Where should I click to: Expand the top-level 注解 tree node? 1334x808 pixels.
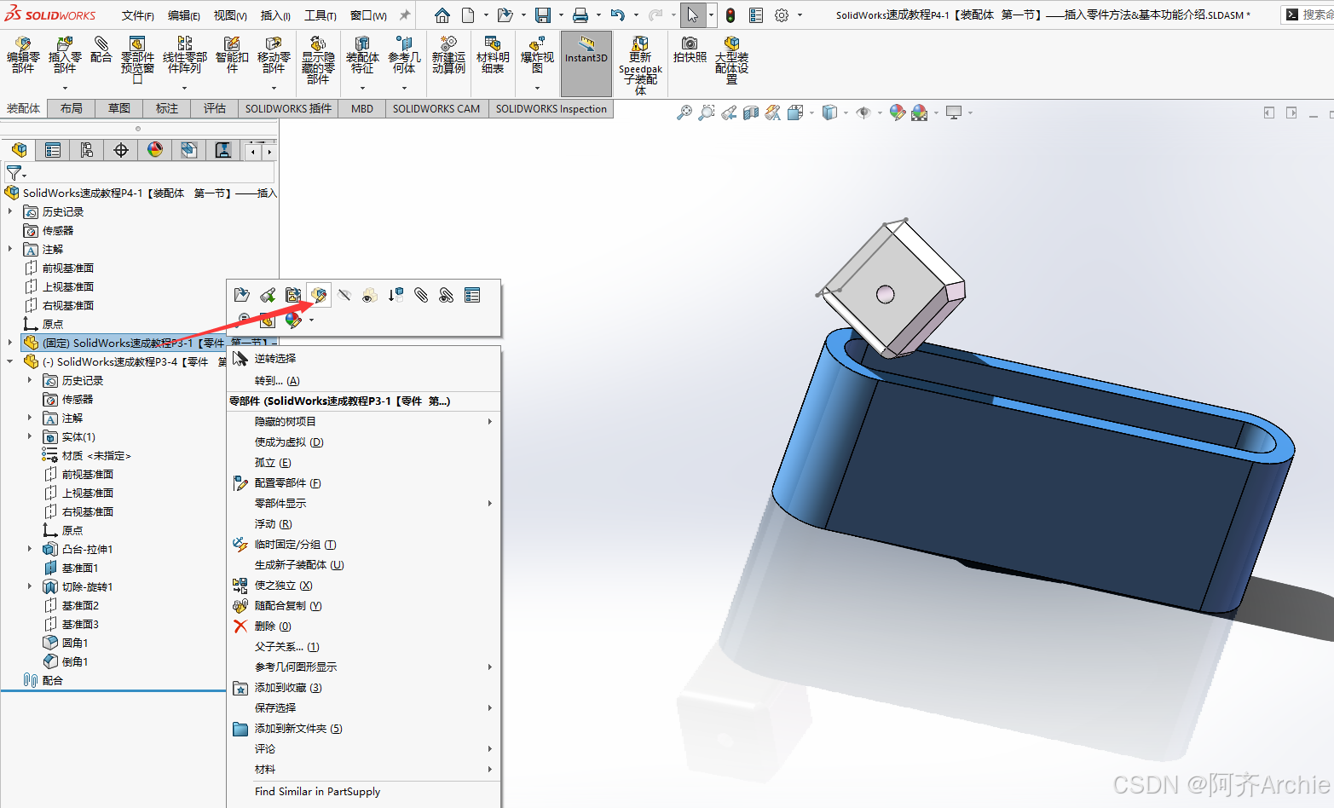tap(10, 249)
